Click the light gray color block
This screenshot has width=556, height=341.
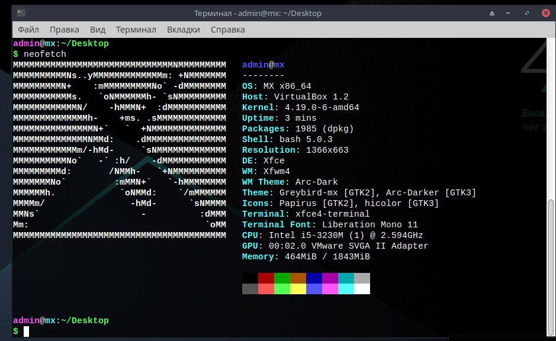coord(362,278)
